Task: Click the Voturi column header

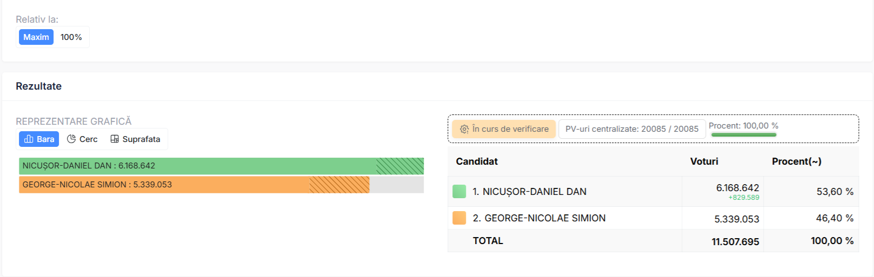Action: [704, 161]
